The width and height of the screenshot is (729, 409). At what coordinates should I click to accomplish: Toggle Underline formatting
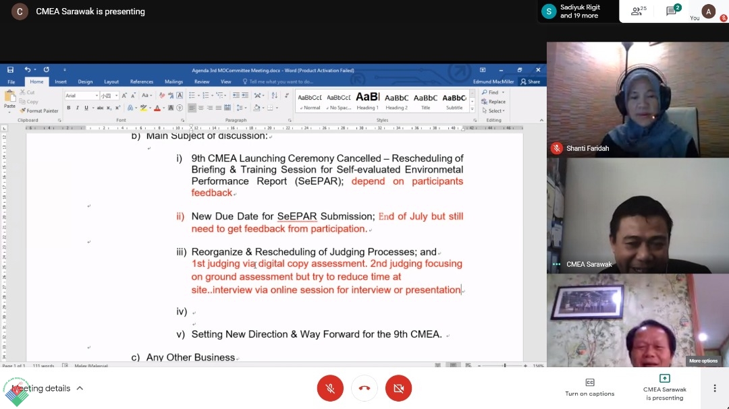pyautogui.click(x=86, y=108)
